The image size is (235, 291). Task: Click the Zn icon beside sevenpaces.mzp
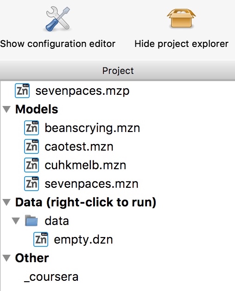(22, 91)
